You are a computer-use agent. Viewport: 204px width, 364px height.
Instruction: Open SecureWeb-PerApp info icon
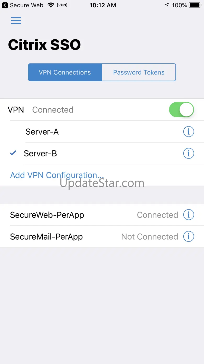click(189, 215)
